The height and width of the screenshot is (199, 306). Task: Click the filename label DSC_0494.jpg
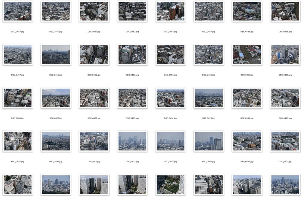pyautogui.click(x=56, y=161)
